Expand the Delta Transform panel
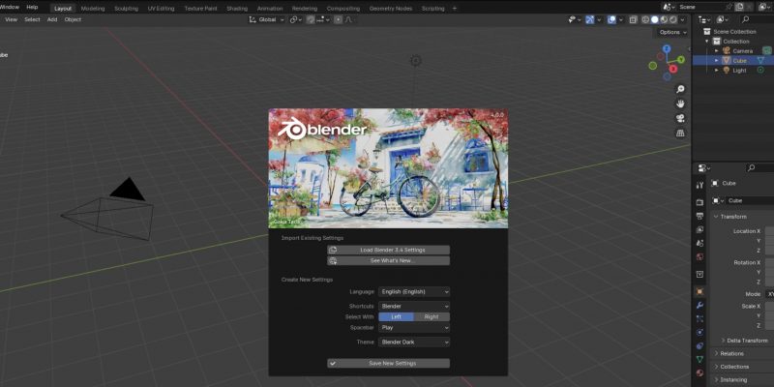 click(x=745, y=341)
